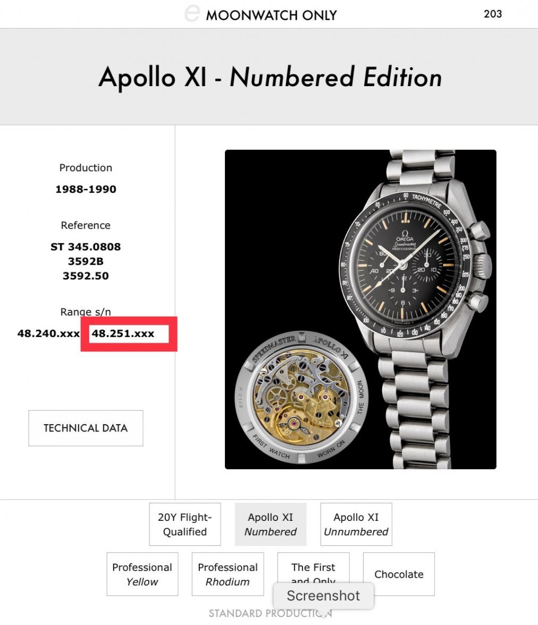Screen dimensions: 538x625
Task: Select the Professional Rhodium tab
Action: pyautogui.click(x=228, y=574)
